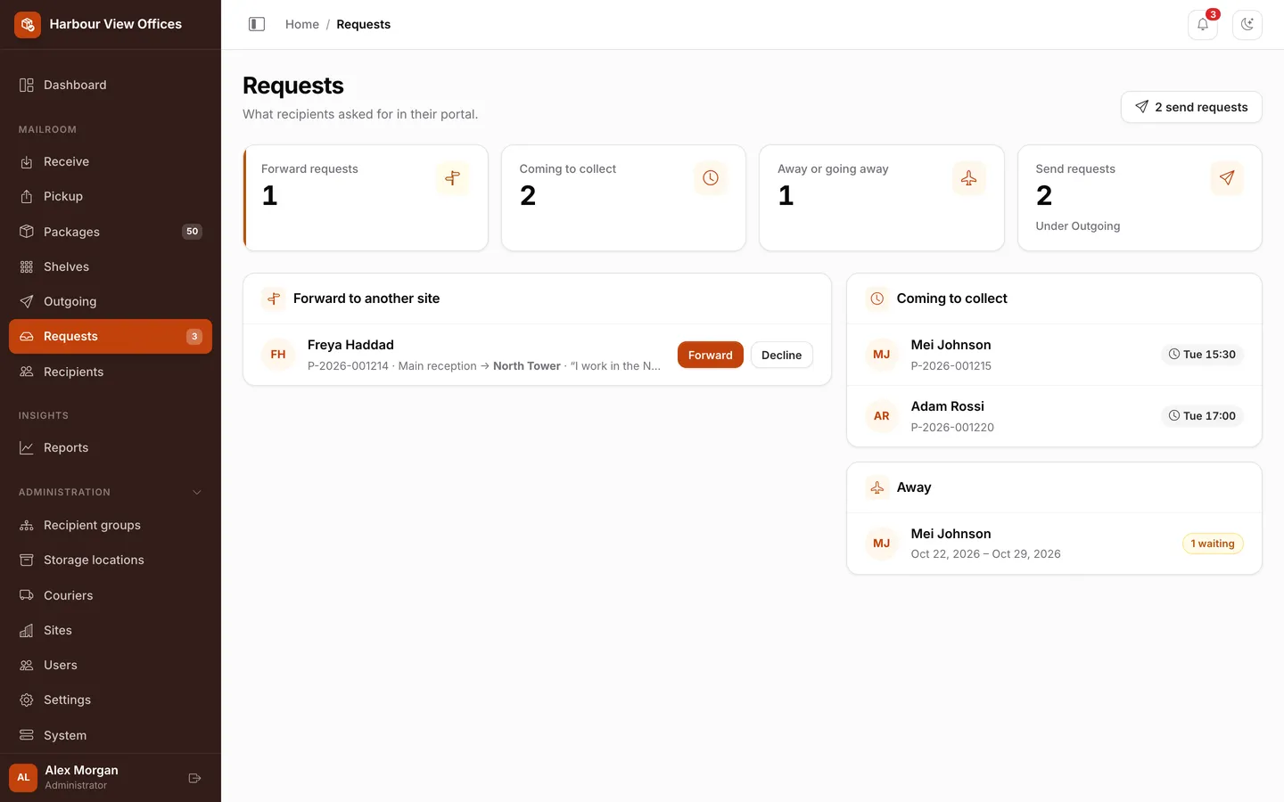
Task: Open Settings in the sidebar
Action: point(111,700)
